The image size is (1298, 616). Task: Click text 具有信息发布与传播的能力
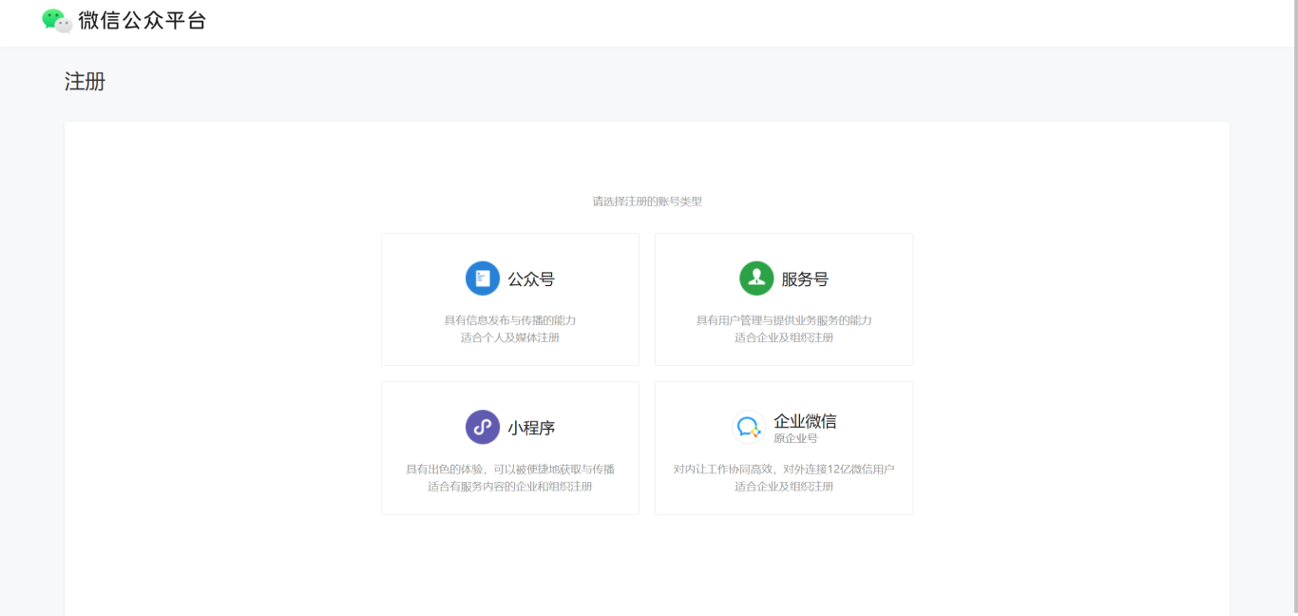pos(510,320)
